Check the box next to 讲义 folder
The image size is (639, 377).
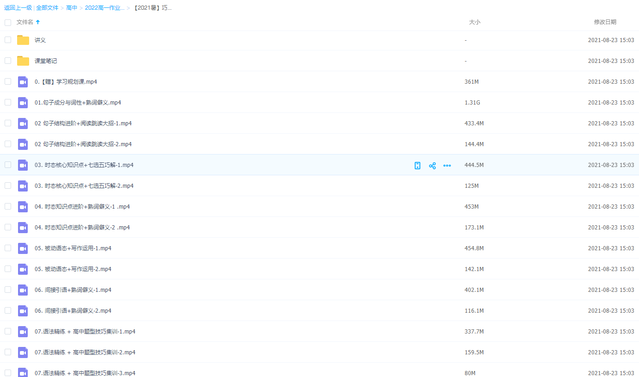8,40
